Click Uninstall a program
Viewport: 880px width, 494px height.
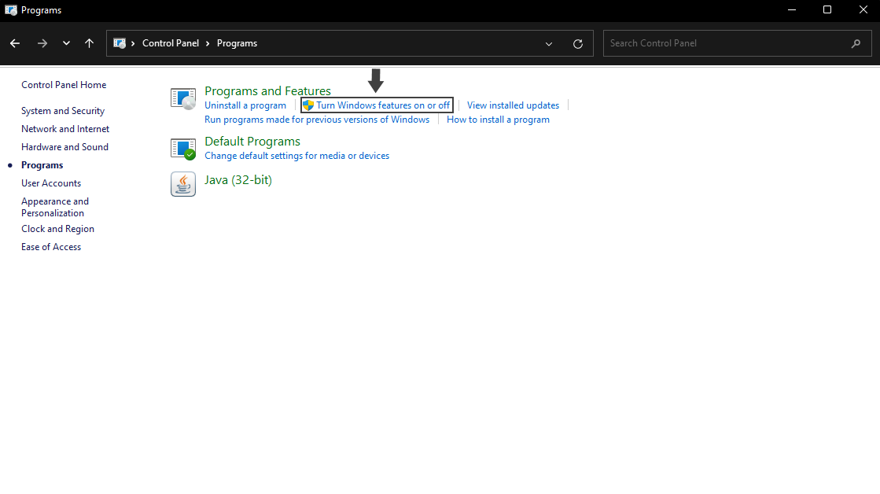click(x=245, y=105)
